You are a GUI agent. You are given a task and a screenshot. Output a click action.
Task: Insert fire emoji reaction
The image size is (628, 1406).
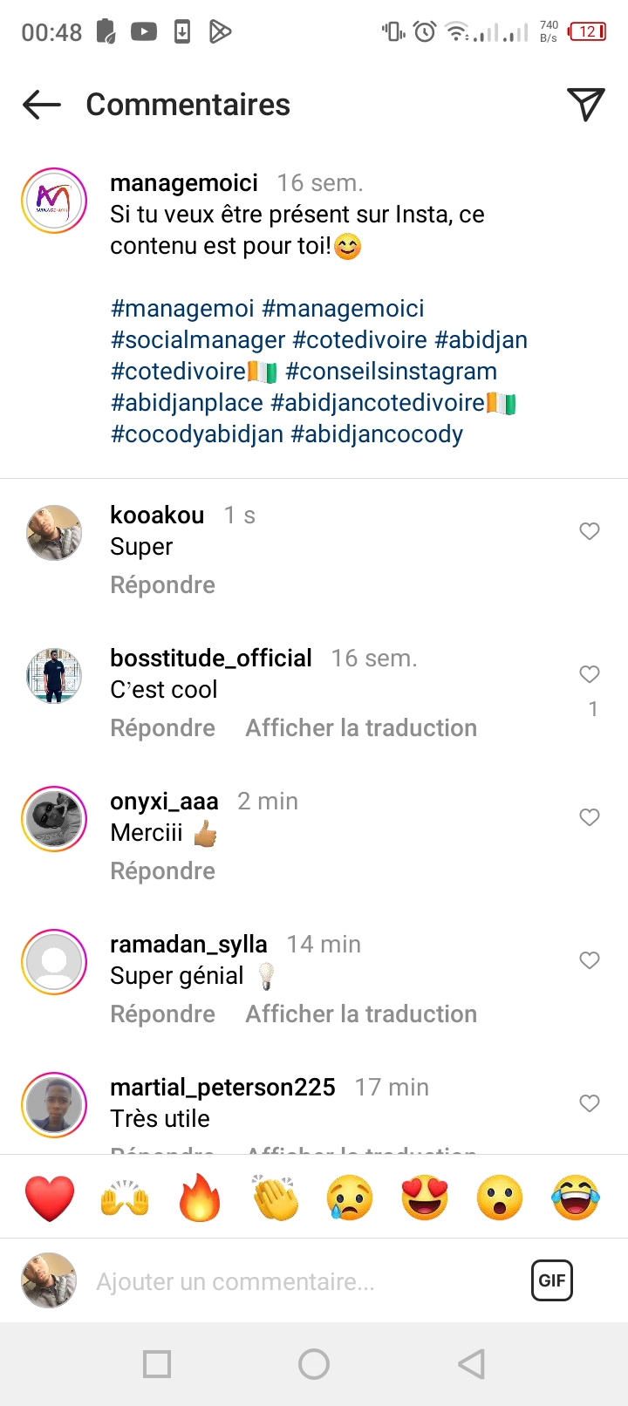tap(200, 1198)
